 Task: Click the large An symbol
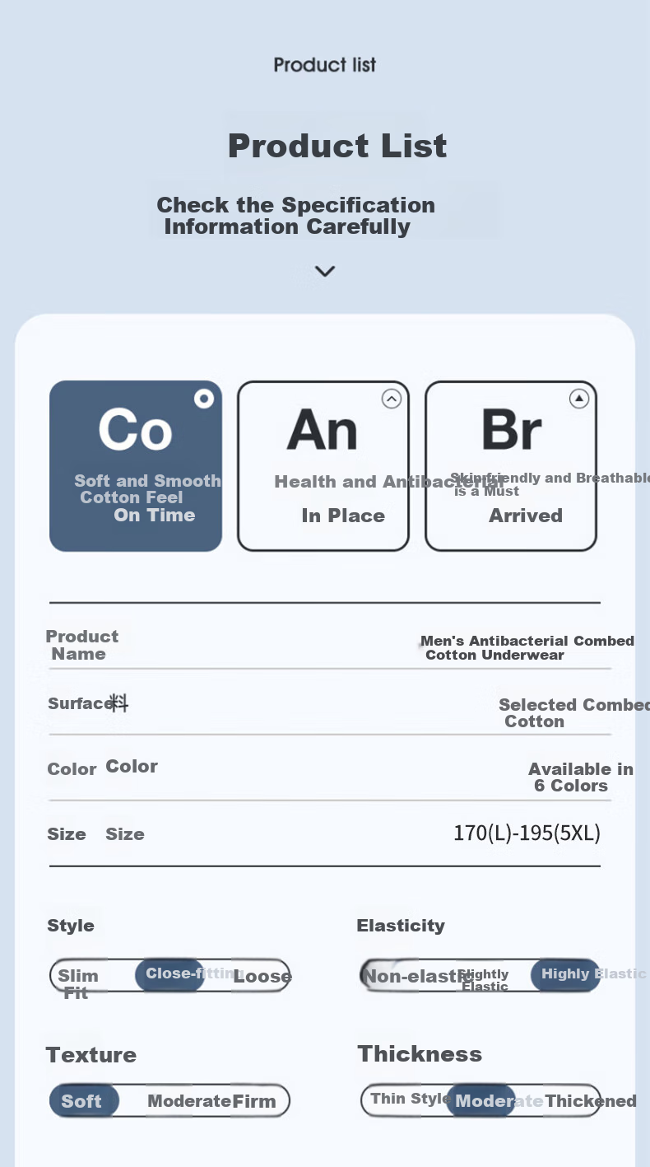(323, 429)
